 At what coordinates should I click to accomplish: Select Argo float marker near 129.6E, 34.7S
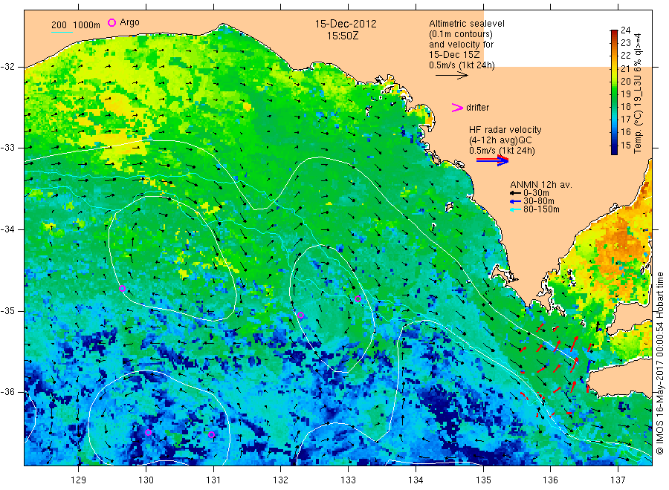pyautogui.click(x=122, y=289)
